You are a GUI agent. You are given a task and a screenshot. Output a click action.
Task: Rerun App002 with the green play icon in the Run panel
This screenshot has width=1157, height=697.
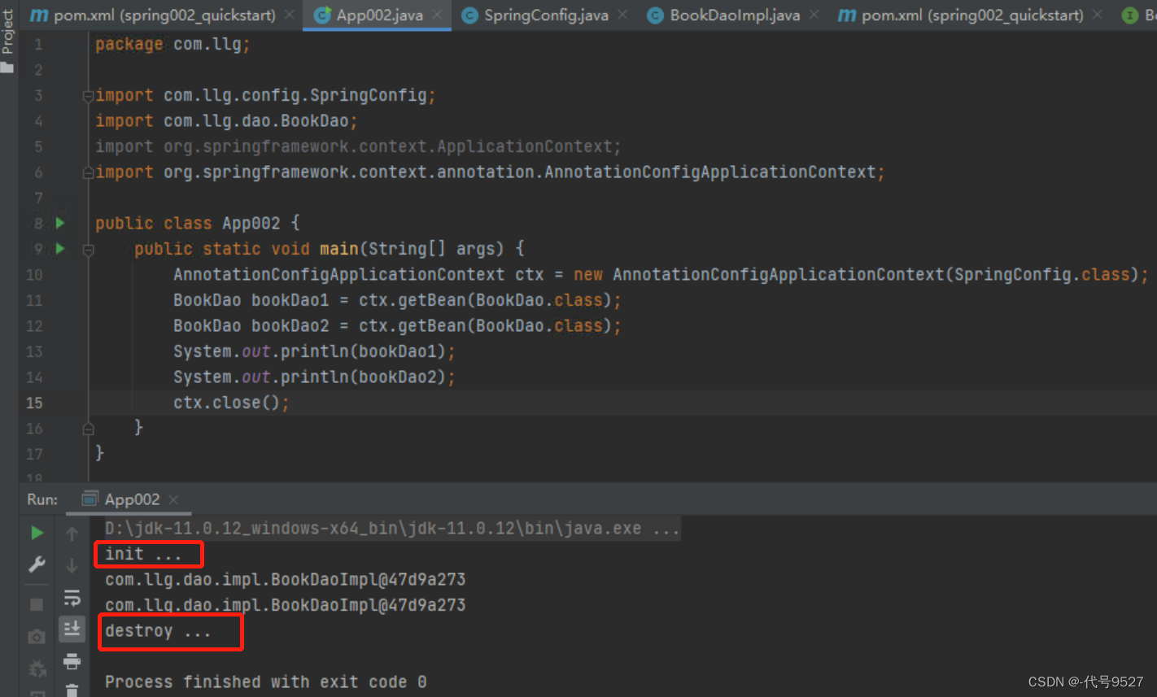pos(37,533)
